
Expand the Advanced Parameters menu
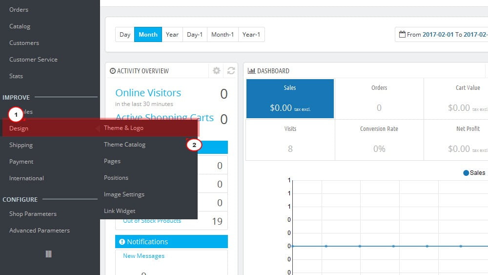click(40, 231)
